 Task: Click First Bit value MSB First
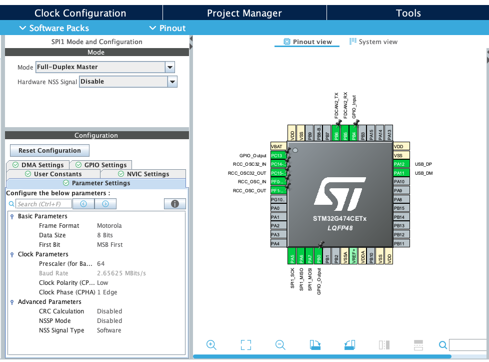pyautogui.click(x=110, y=244)
